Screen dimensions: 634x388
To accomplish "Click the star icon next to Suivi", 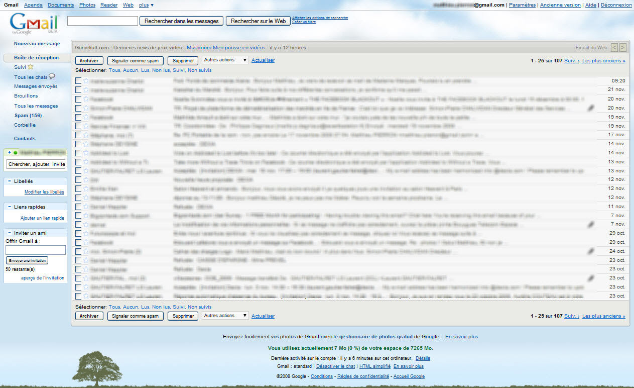I will pos(31,67).
